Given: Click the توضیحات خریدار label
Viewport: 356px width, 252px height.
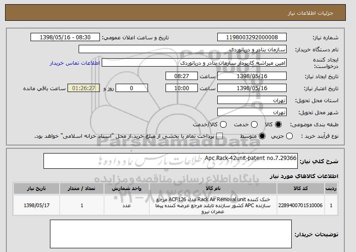Looking at the screenshot, I should tap(317, 234).
